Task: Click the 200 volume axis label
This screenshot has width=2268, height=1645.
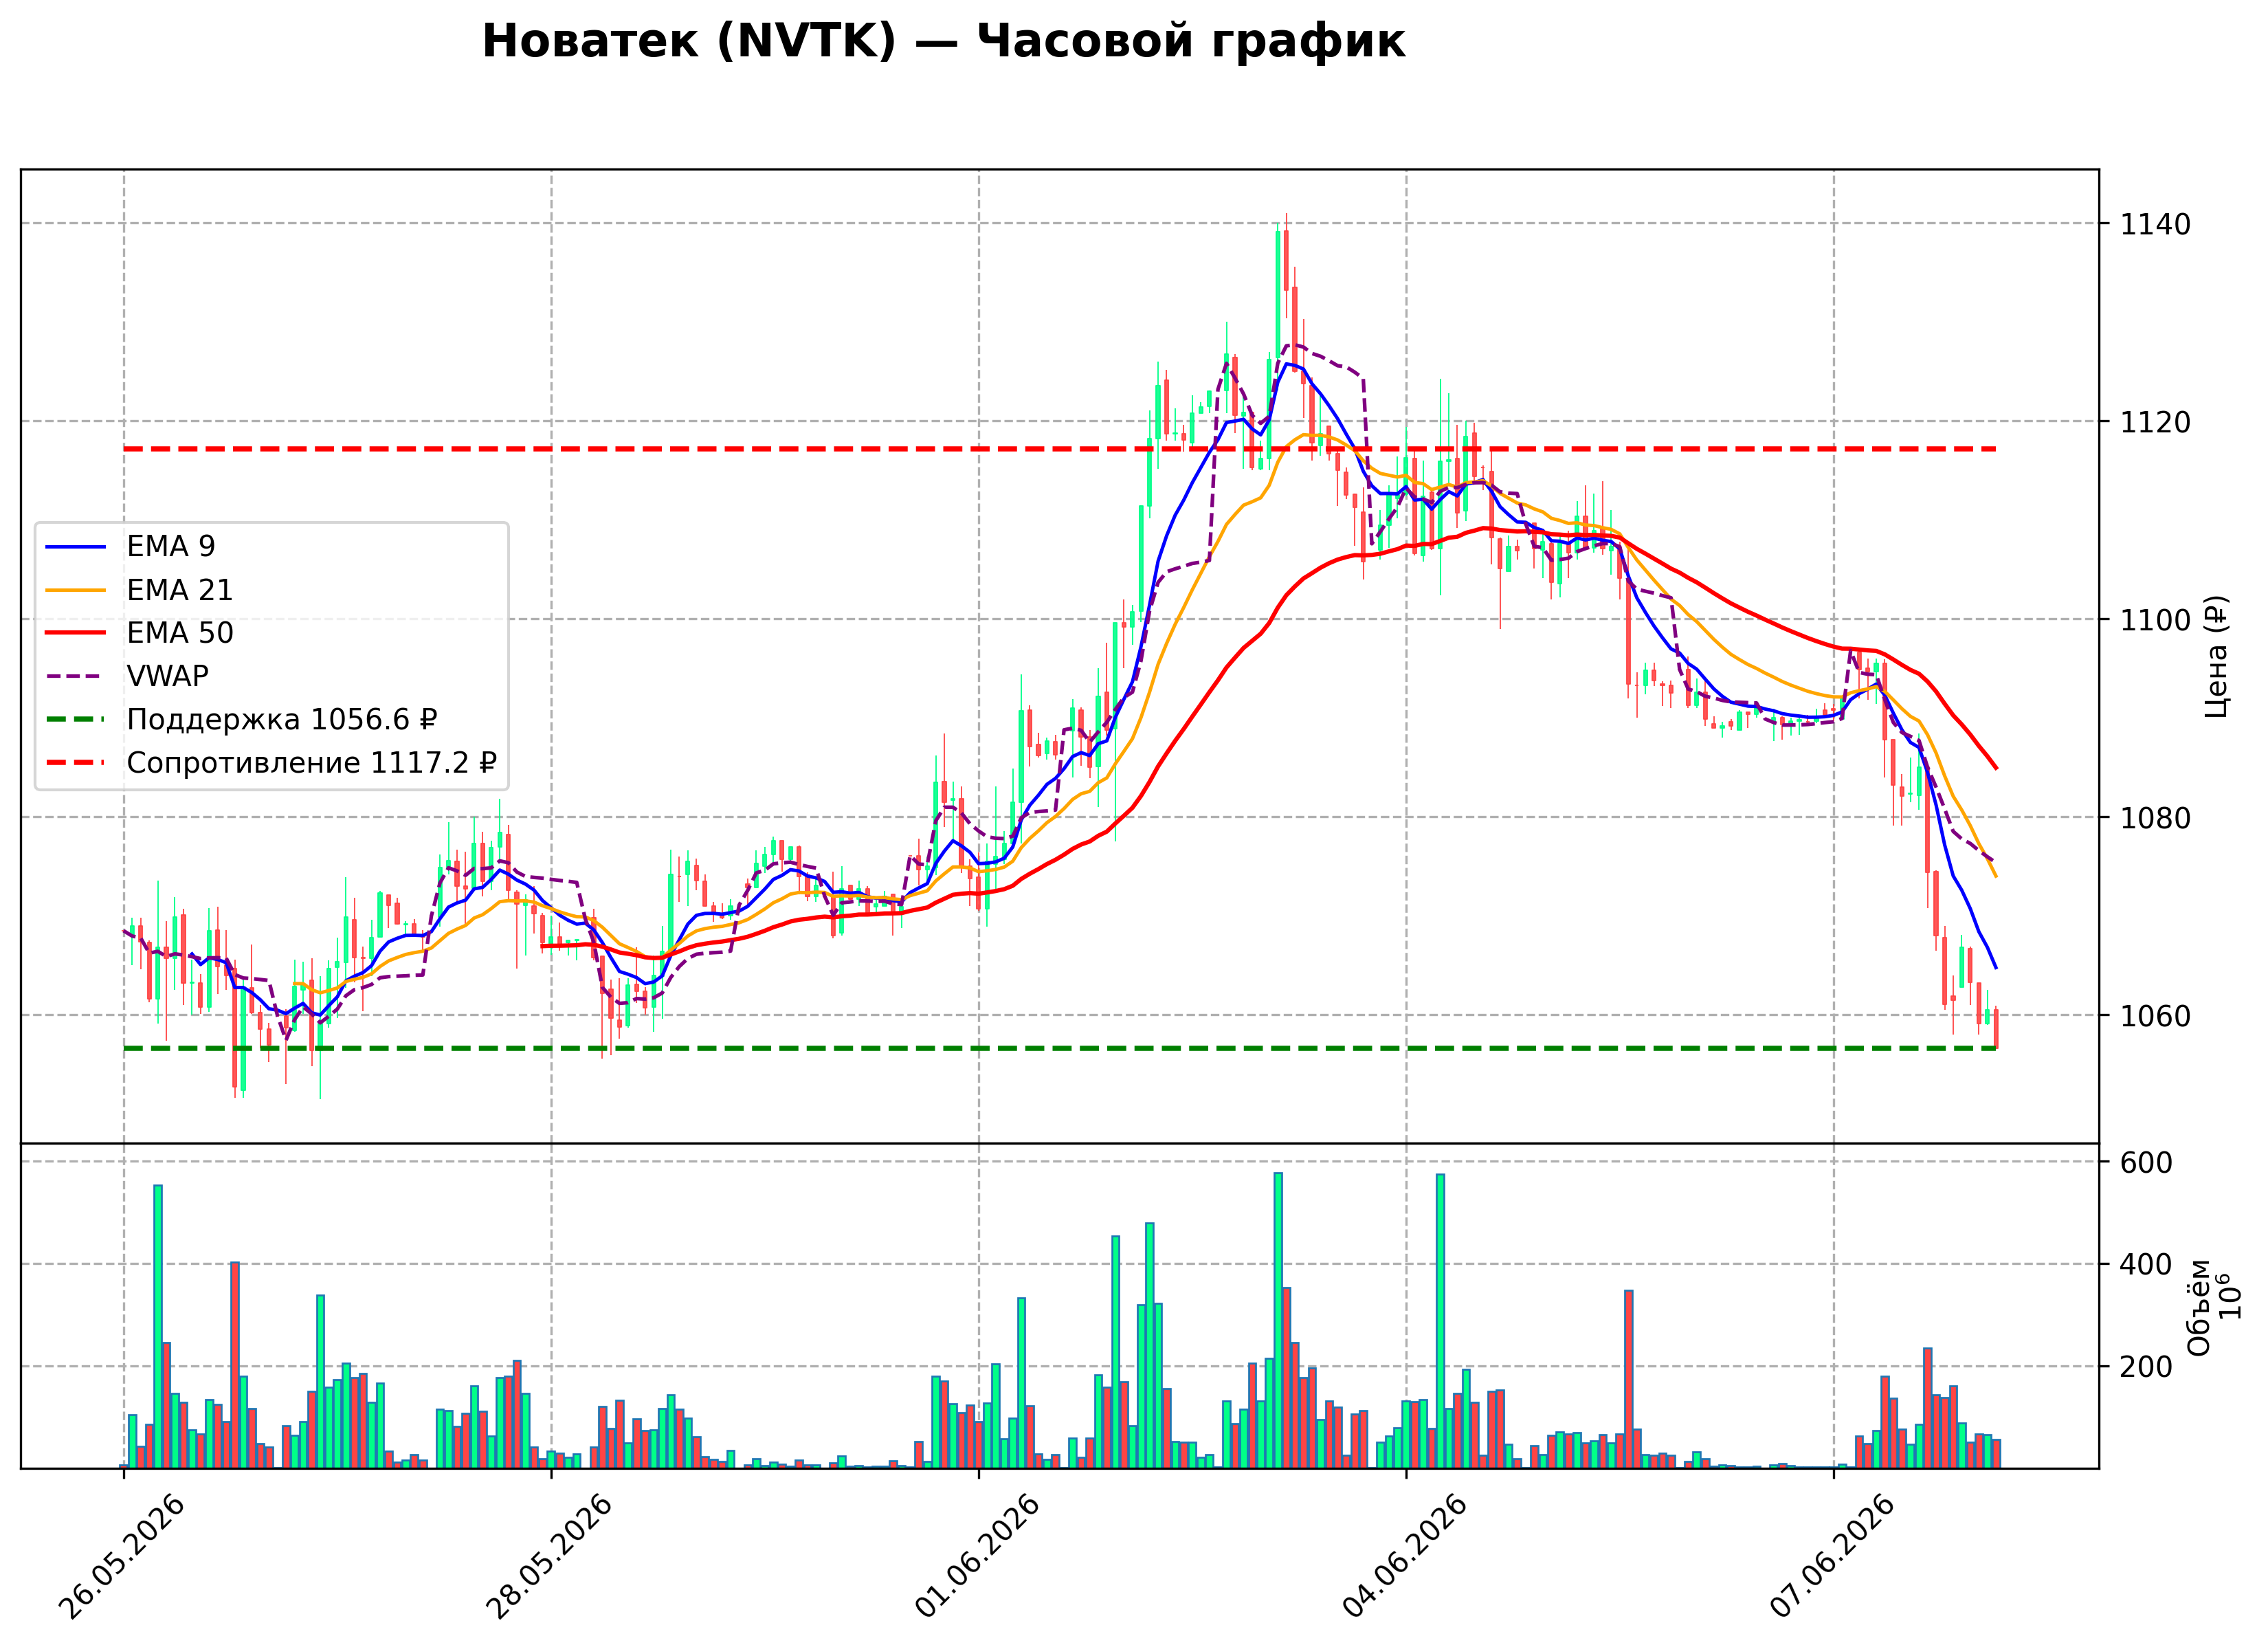Action: 2146,1367
